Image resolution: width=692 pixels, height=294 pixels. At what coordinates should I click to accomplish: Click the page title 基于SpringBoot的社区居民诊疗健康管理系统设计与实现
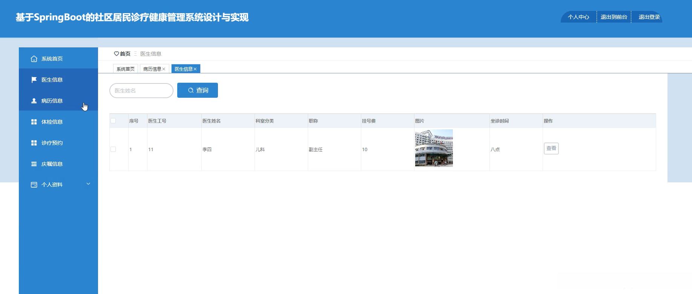(132, 18)
